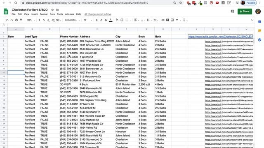Click 'All changes saved in Drive' link
The image size is (264, 148).
coord(98,14)
